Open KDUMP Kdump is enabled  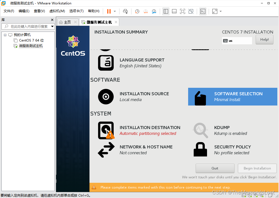[x=231, y=130]
